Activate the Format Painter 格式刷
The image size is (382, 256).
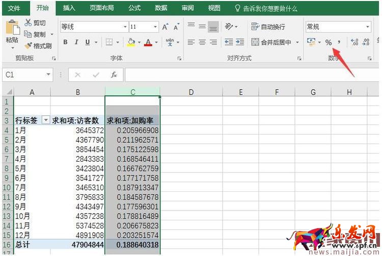(39, 45)
